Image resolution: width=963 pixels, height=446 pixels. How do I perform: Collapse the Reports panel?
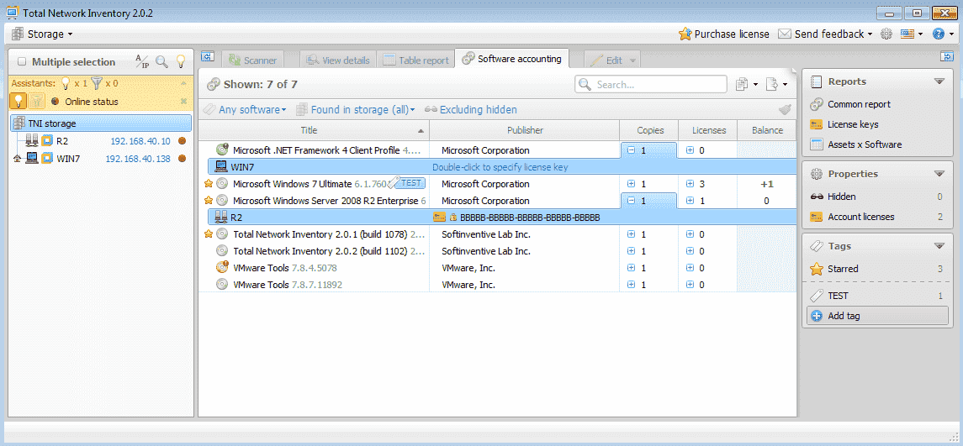click(x=939, y=81)
